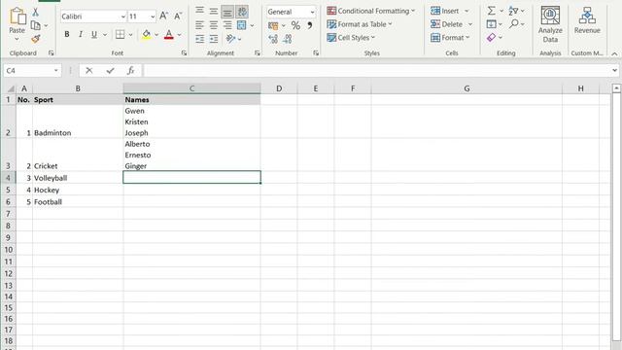Apply the Borders icon
This screenshot has height=350, width=622.
click(120, 35)
